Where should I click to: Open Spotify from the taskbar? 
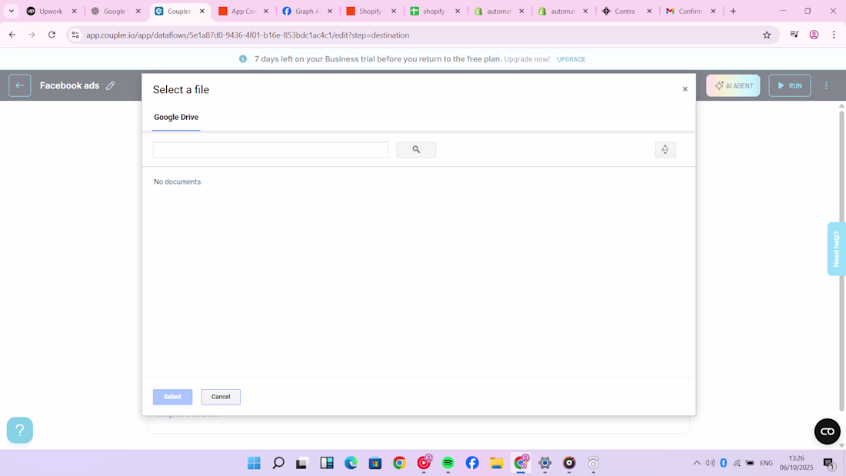[448, 463]
